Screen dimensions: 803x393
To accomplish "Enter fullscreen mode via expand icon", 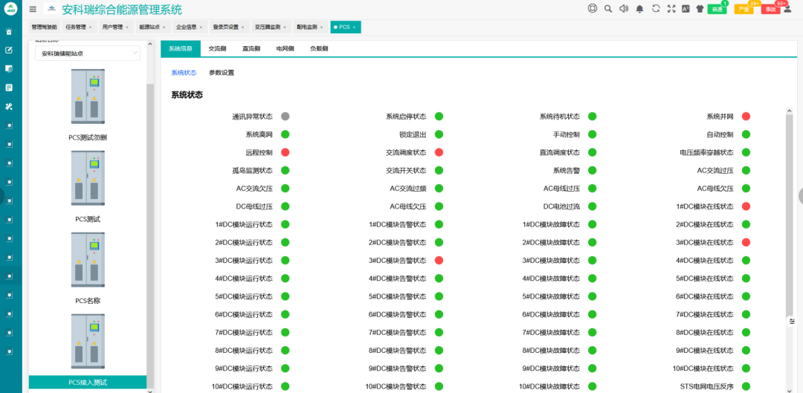I will (x=671, y=9).
